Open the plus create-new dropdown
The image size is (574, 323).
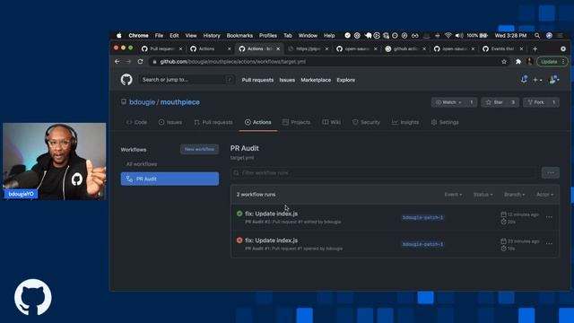pos(537,80)
